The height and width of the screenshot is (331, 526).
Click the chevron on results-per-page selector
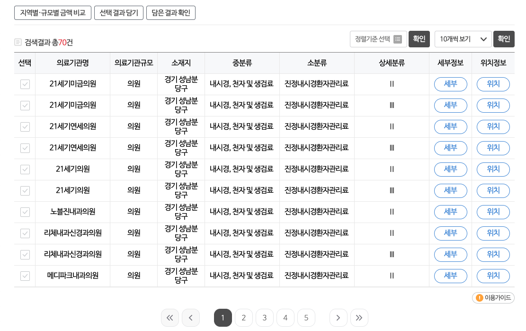point(484,39)
